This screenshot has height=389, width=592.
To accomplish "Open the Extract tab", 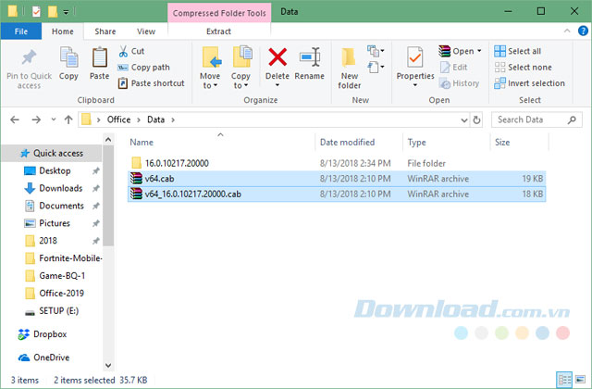I will (218, 31).
